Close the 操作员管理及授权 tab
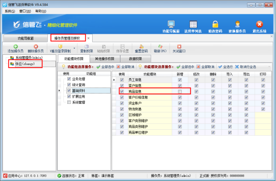The image size is (276, 181). pyautogui.click(x=88, y=38)
